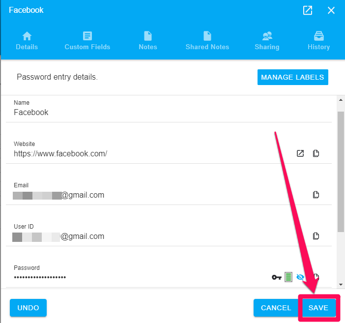Copy the User ID field value

[x=316, y=236]
